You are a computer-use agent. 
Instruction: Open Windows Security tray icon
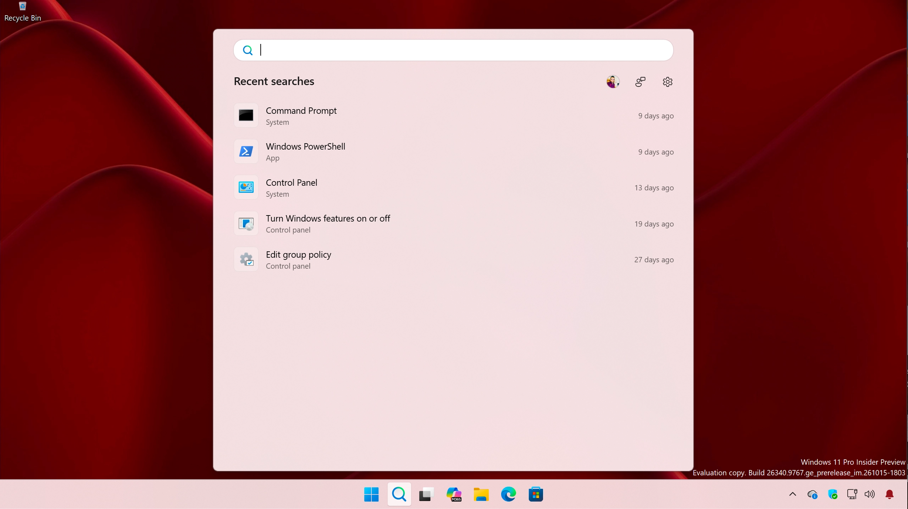832,494
